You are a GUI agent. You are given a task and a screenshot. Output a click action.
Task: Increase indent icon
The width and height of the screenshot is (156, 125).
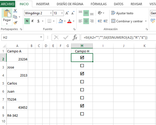[106, 21]
